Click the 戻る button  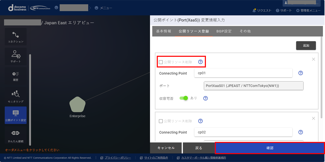coord(199,148)
